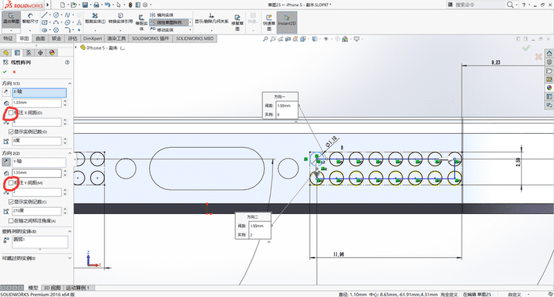
Task: Click the Mirror Entities (镜向实体) tool
Action: coord(162,15)
